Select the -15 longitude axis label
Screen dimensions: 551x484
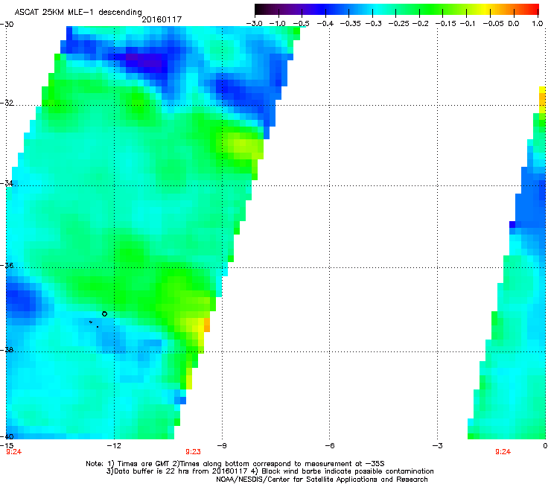[x=7, y=446]
